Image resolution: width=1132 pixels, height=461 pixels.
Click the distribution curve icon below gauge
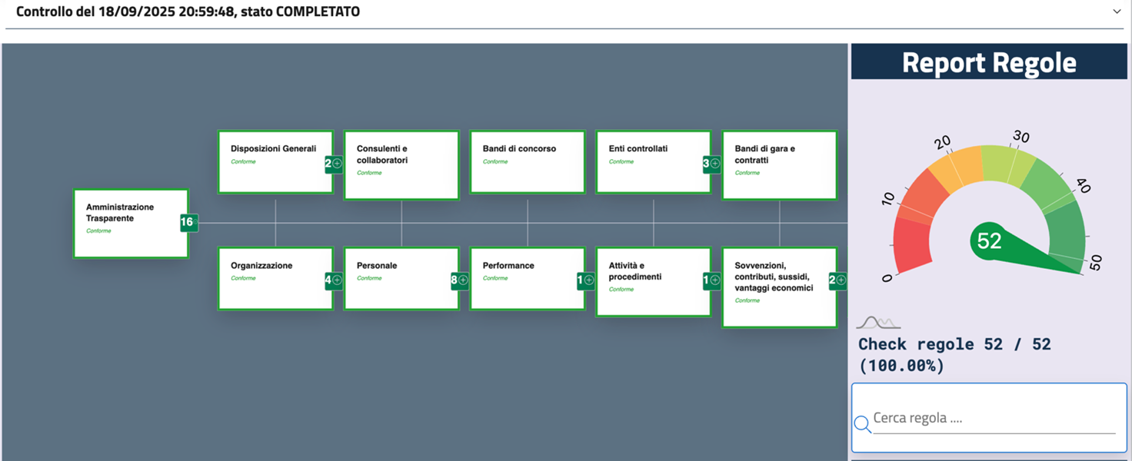point(878,323)
